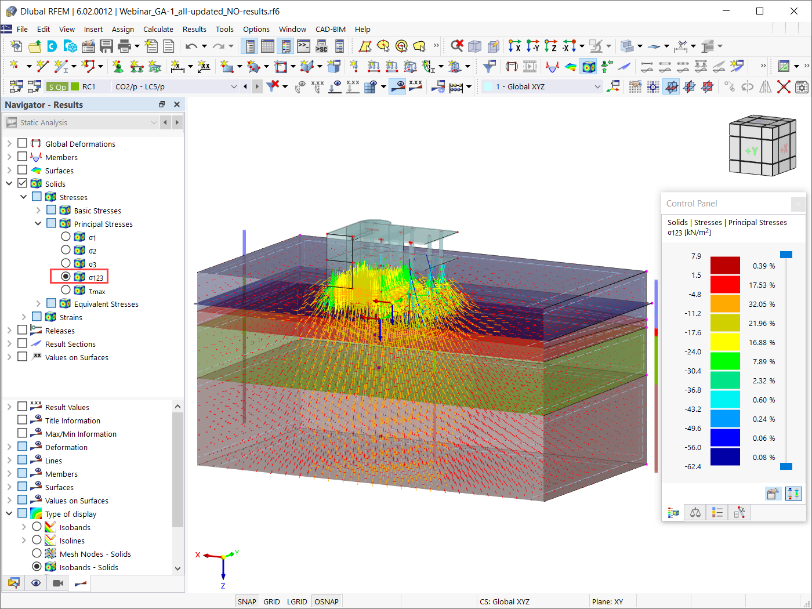Viewport: 812px width, 609px height.
Task: Toggle LGRID in status bar
Action: (297, 601)
